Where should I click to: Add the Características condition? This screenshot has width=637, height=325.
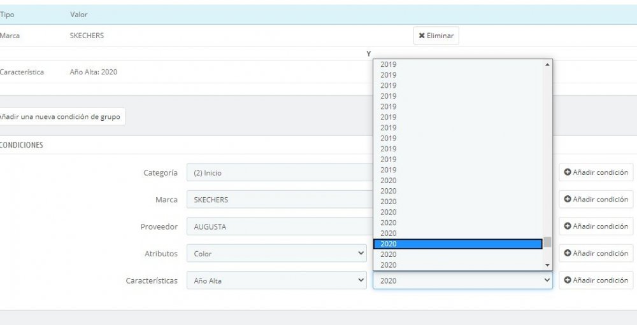[596, 280]
